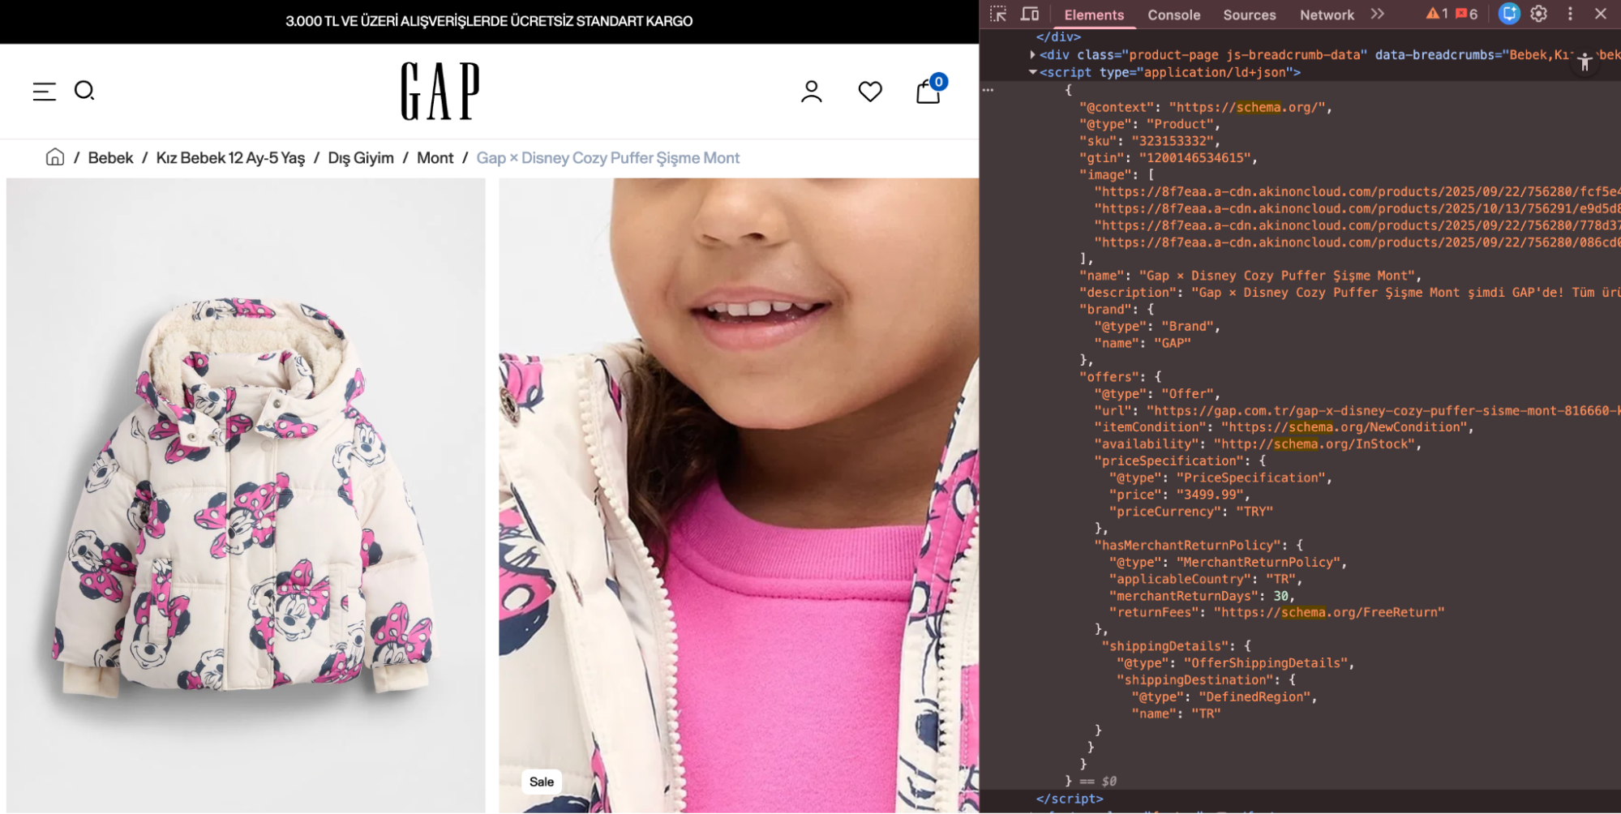Show more DevTools tabs chevron
This screenshot has height=814, width=1621.
1377,14
